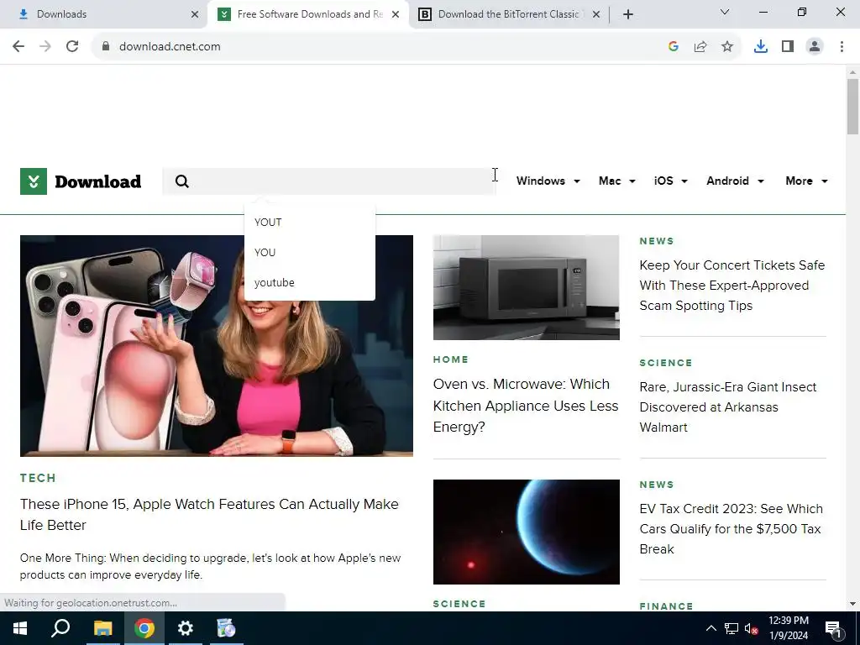Click the browser forward arrow

point(45,47)
